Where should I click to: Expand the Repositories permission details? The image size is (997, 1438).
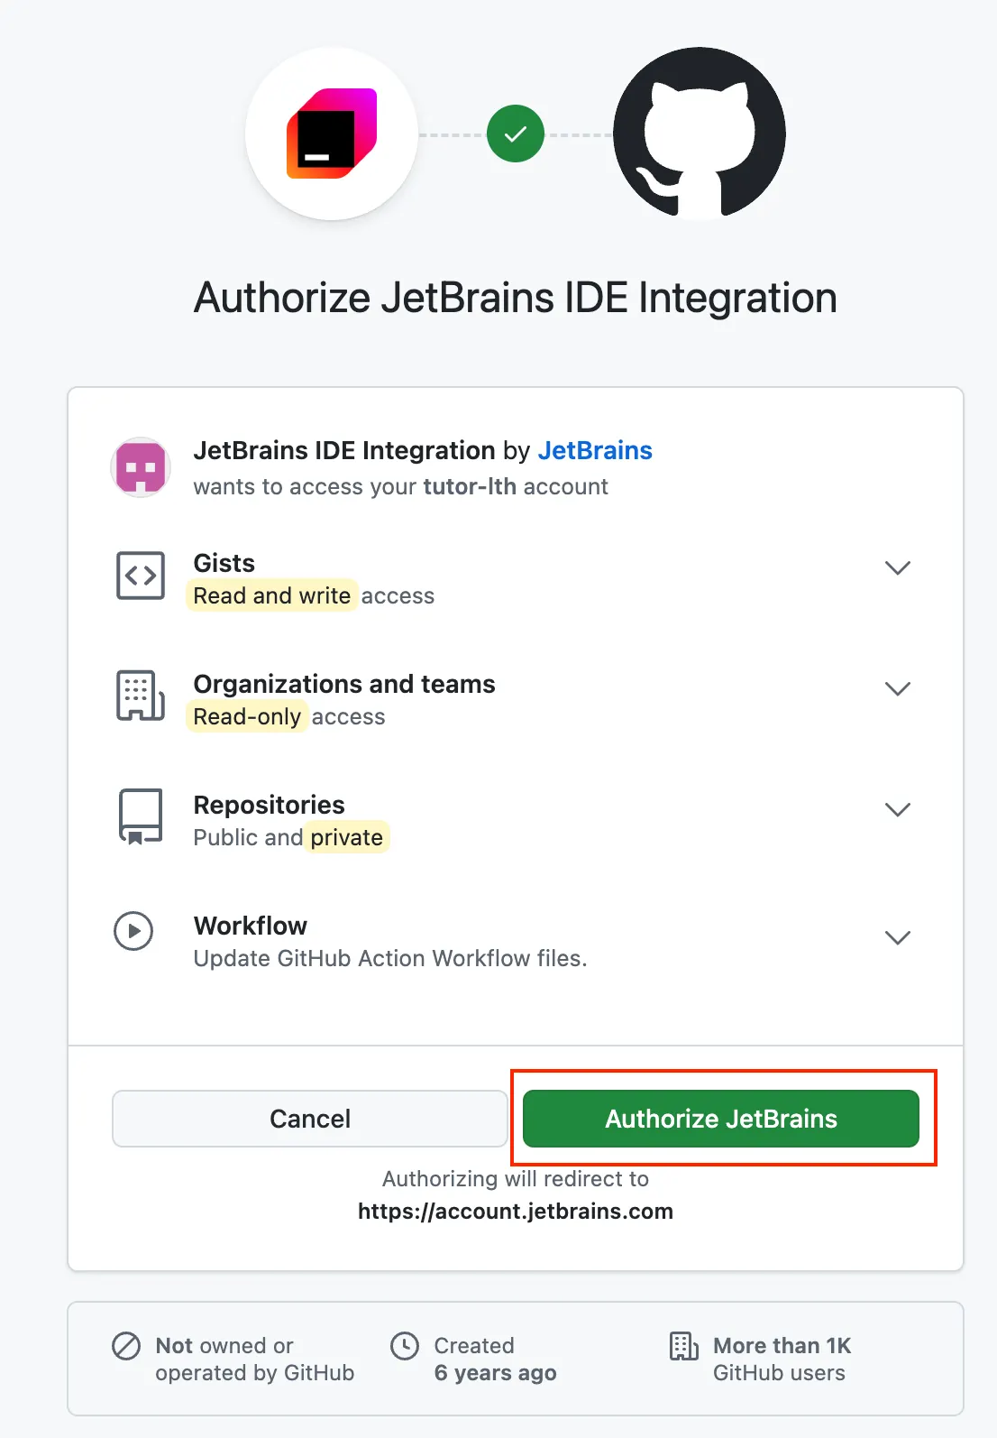pyautogui.click(x=897, y=810)
